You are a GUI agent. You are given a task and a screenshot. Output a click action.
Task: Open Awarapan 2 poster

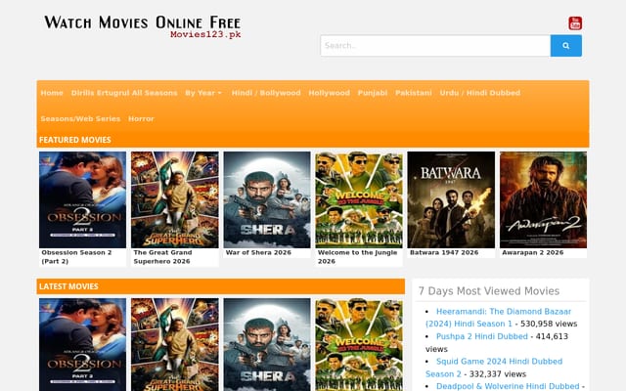543,199
